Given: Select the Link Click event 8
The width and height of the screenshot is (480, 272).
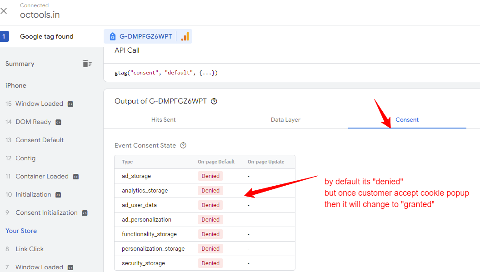Looking at the screenshot, I should pyautogui.click(x=30, y=249).
